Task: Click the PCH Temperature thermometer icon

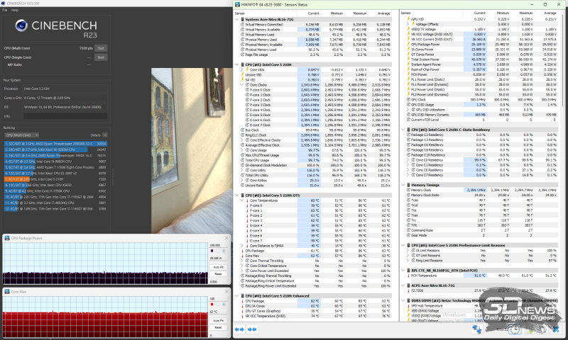Action: 409,276
